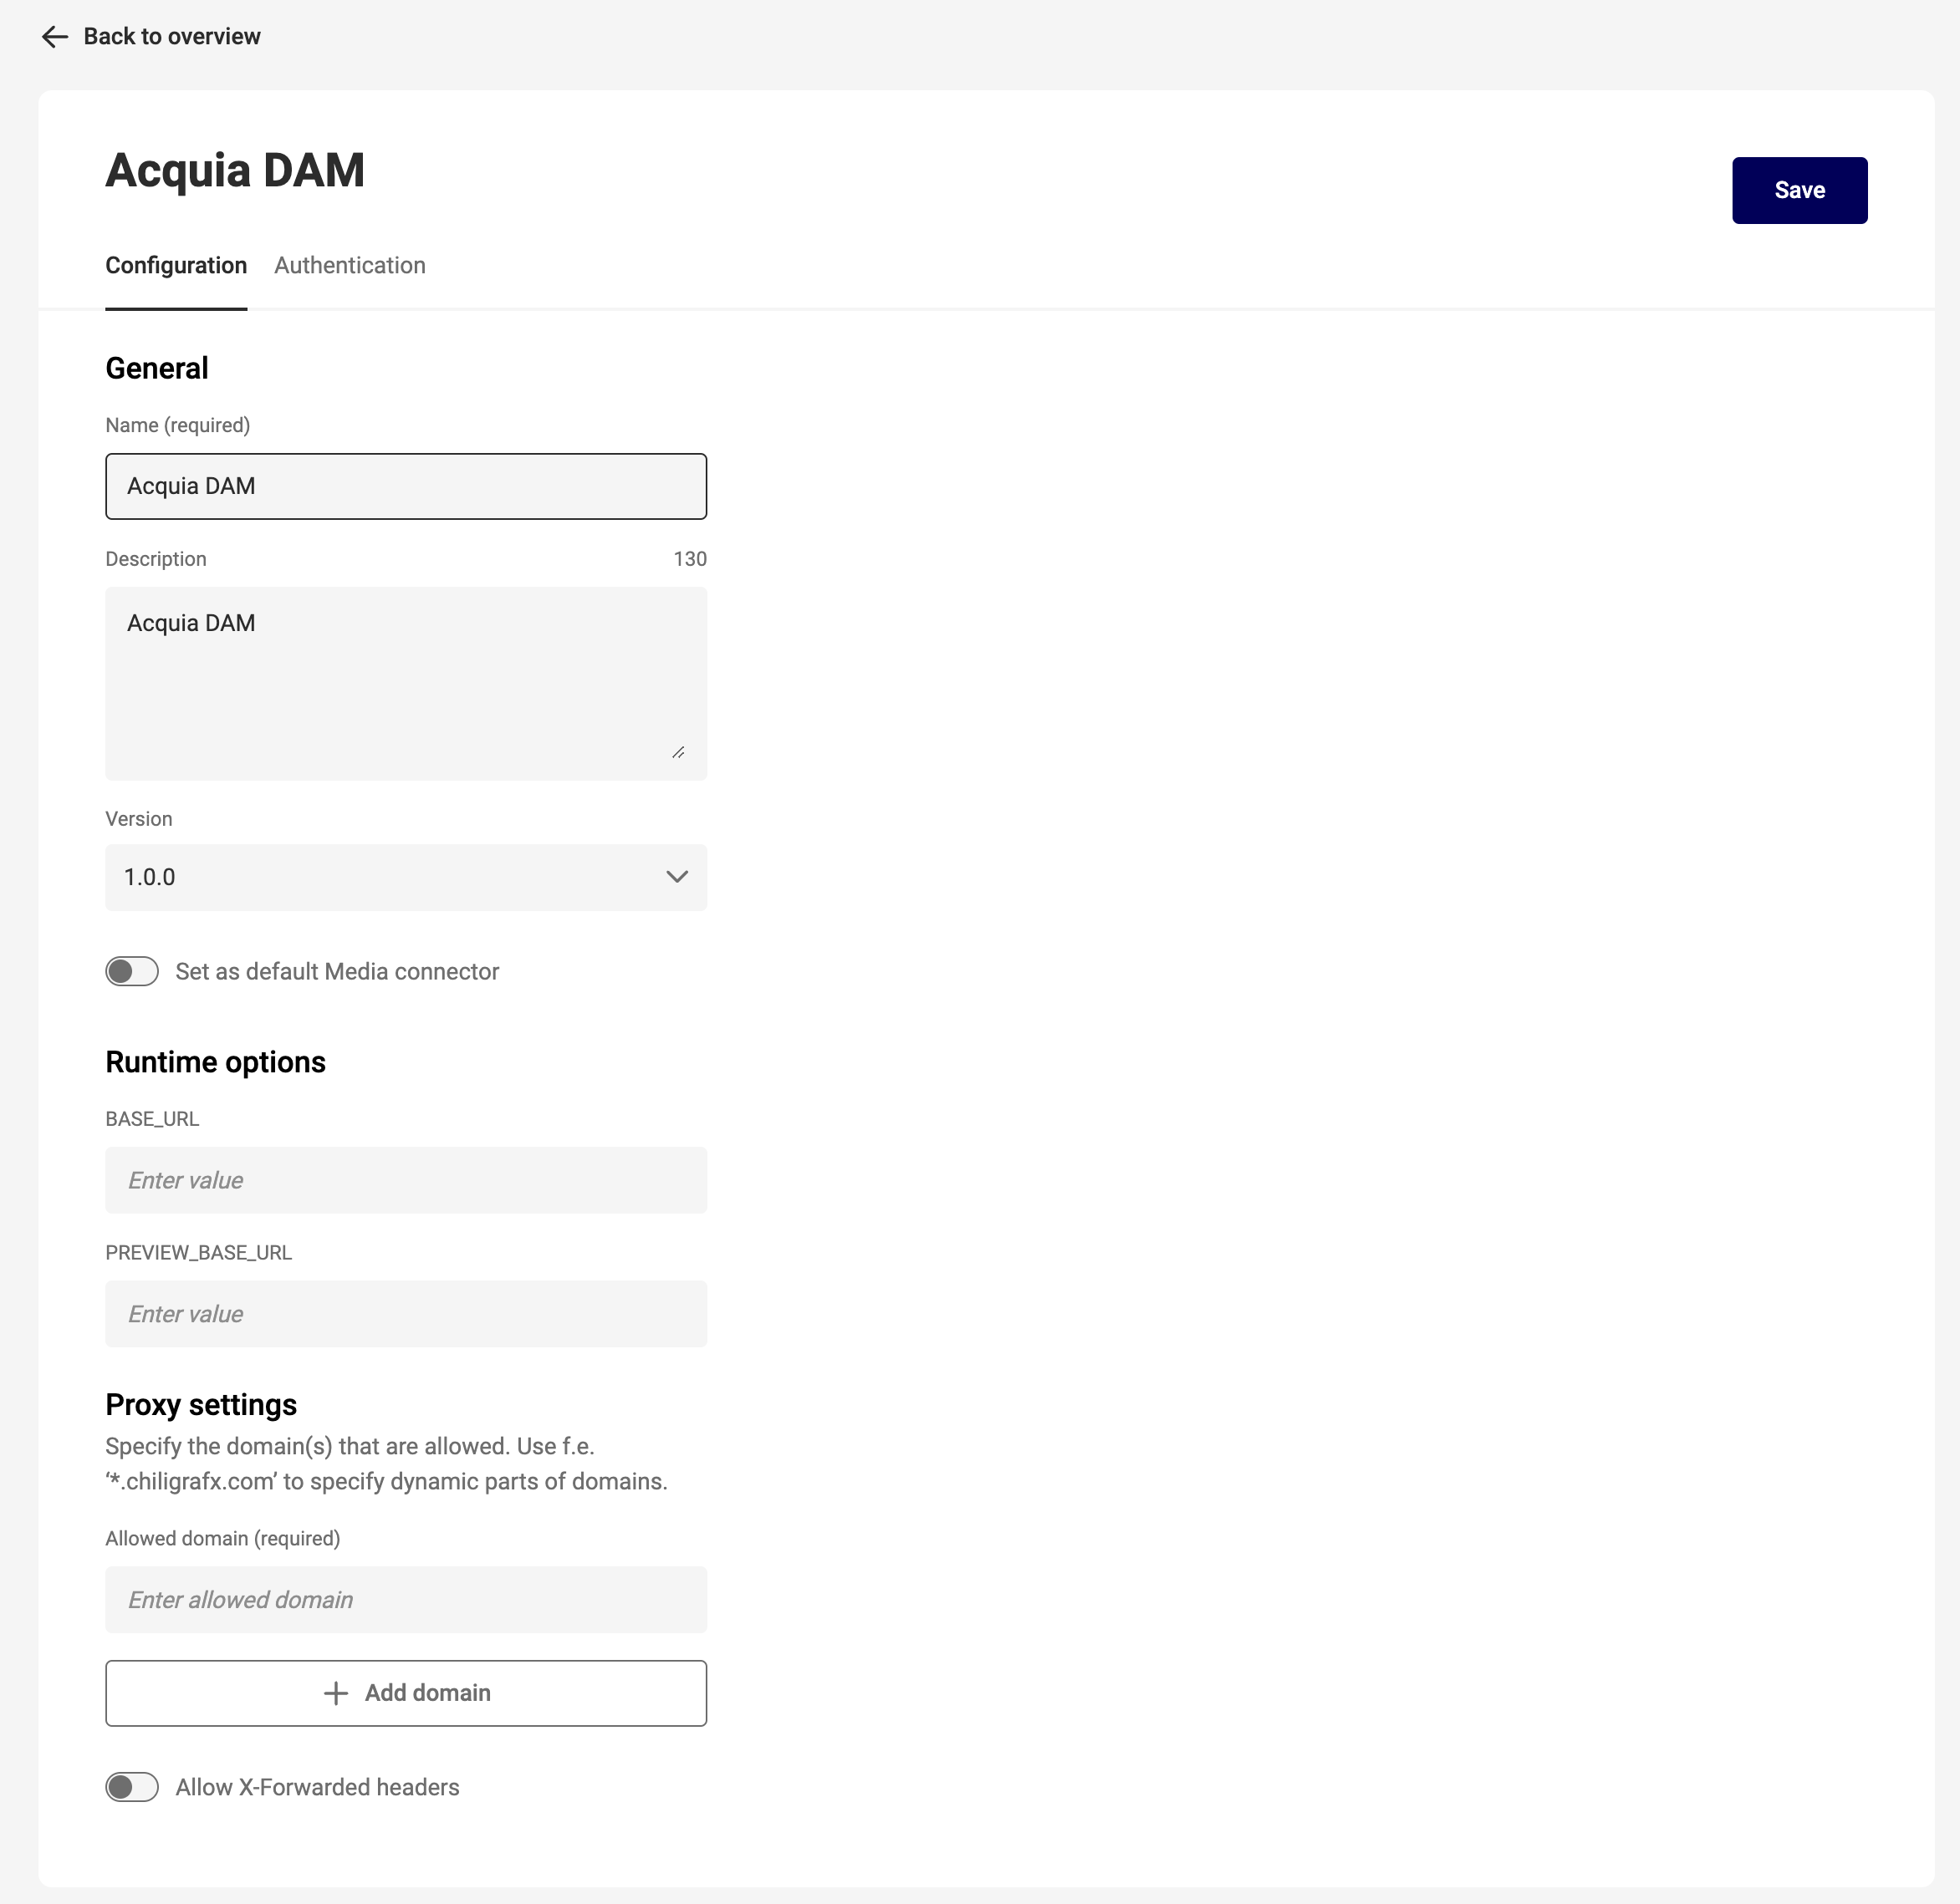This screenshot has width=1960, height=1904.
Task: Click the BASE_URL input field
Action: (406, 1180)
